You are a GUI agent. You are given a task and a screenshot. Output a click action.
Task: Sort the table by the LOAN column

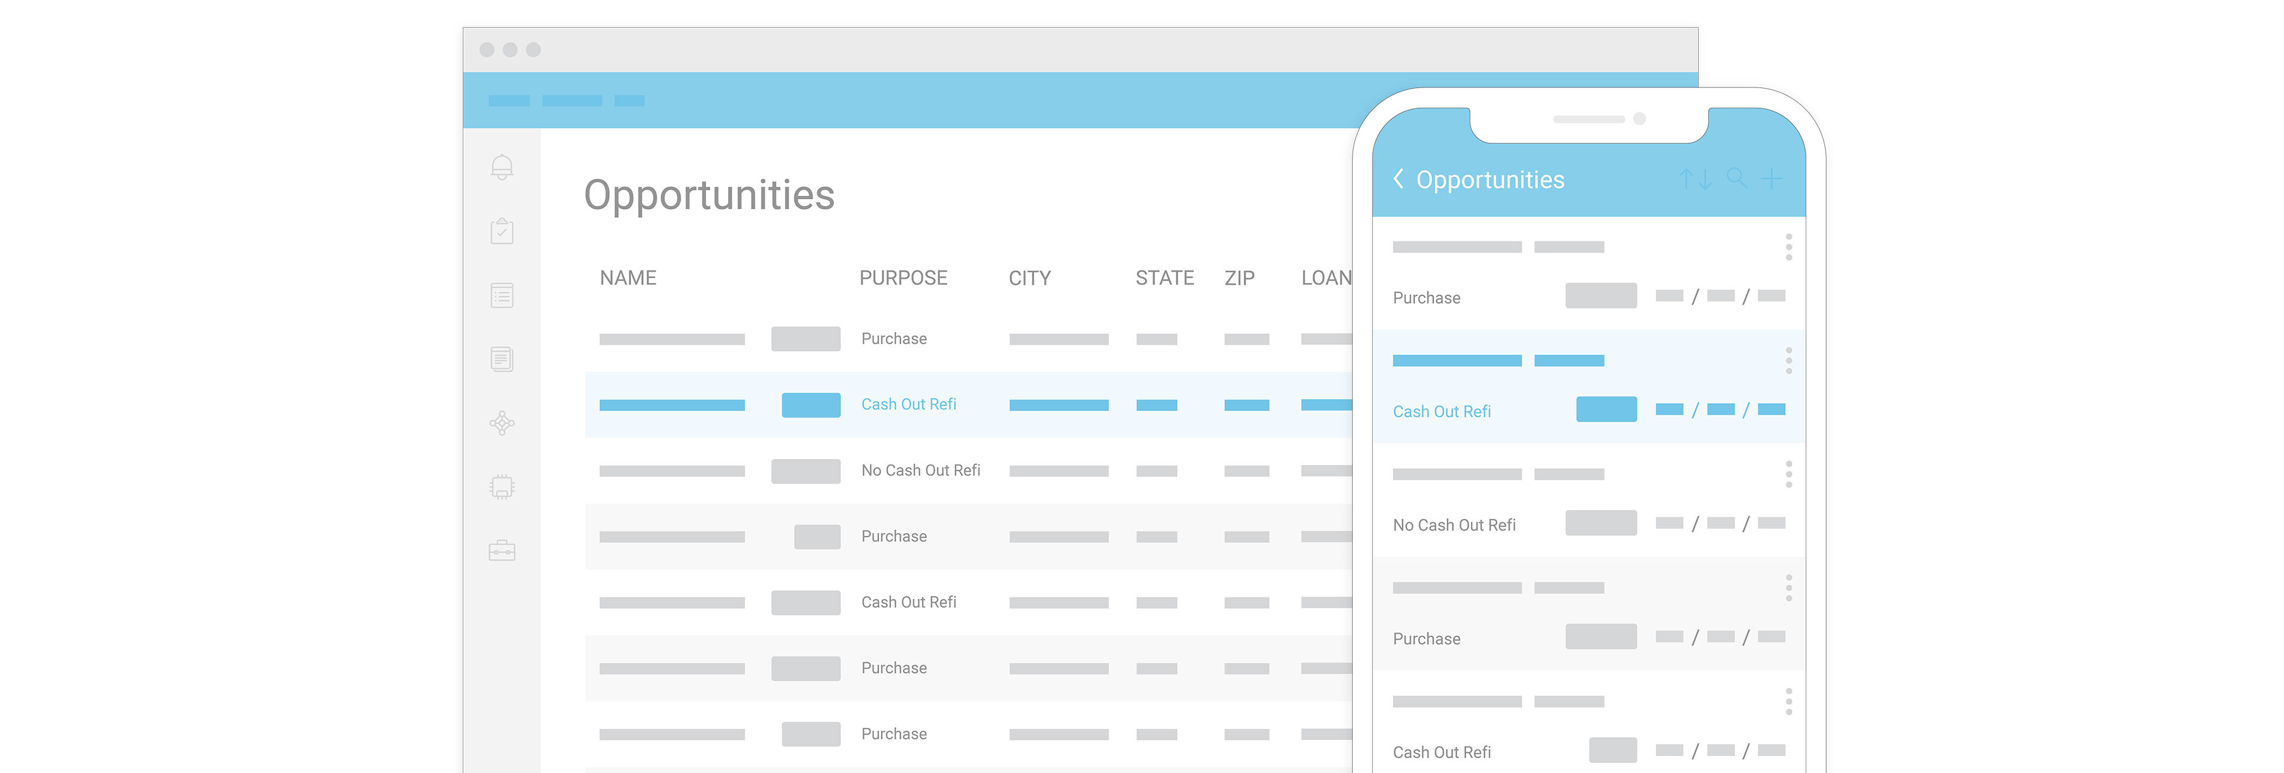(1326, 278)
